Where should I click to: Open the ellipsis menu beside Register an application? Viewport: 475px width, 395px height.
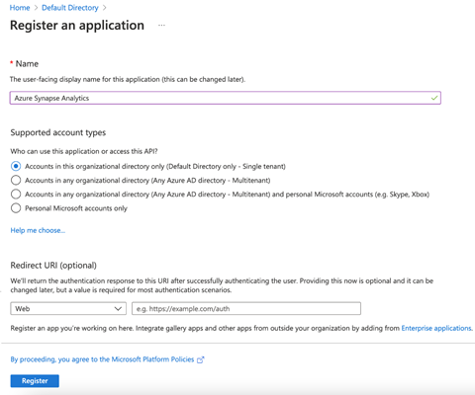(x=161, y=26)
